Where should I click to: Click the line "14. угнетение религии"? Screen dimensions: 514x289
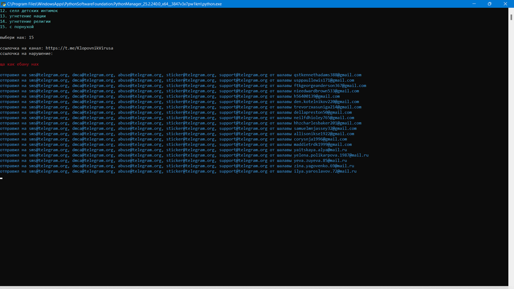[x=25, y=21]
